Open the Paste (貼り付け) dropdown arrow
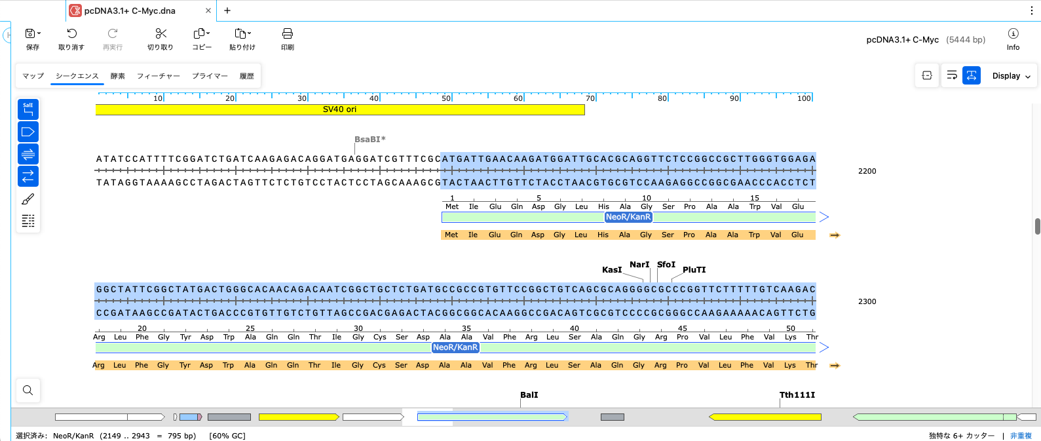 (249, 33)
